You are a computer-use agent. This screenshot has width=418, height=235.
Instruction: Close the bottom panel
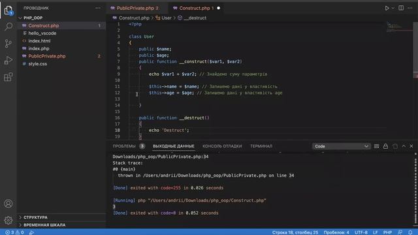pyautogui.click(x=411, y=146)
